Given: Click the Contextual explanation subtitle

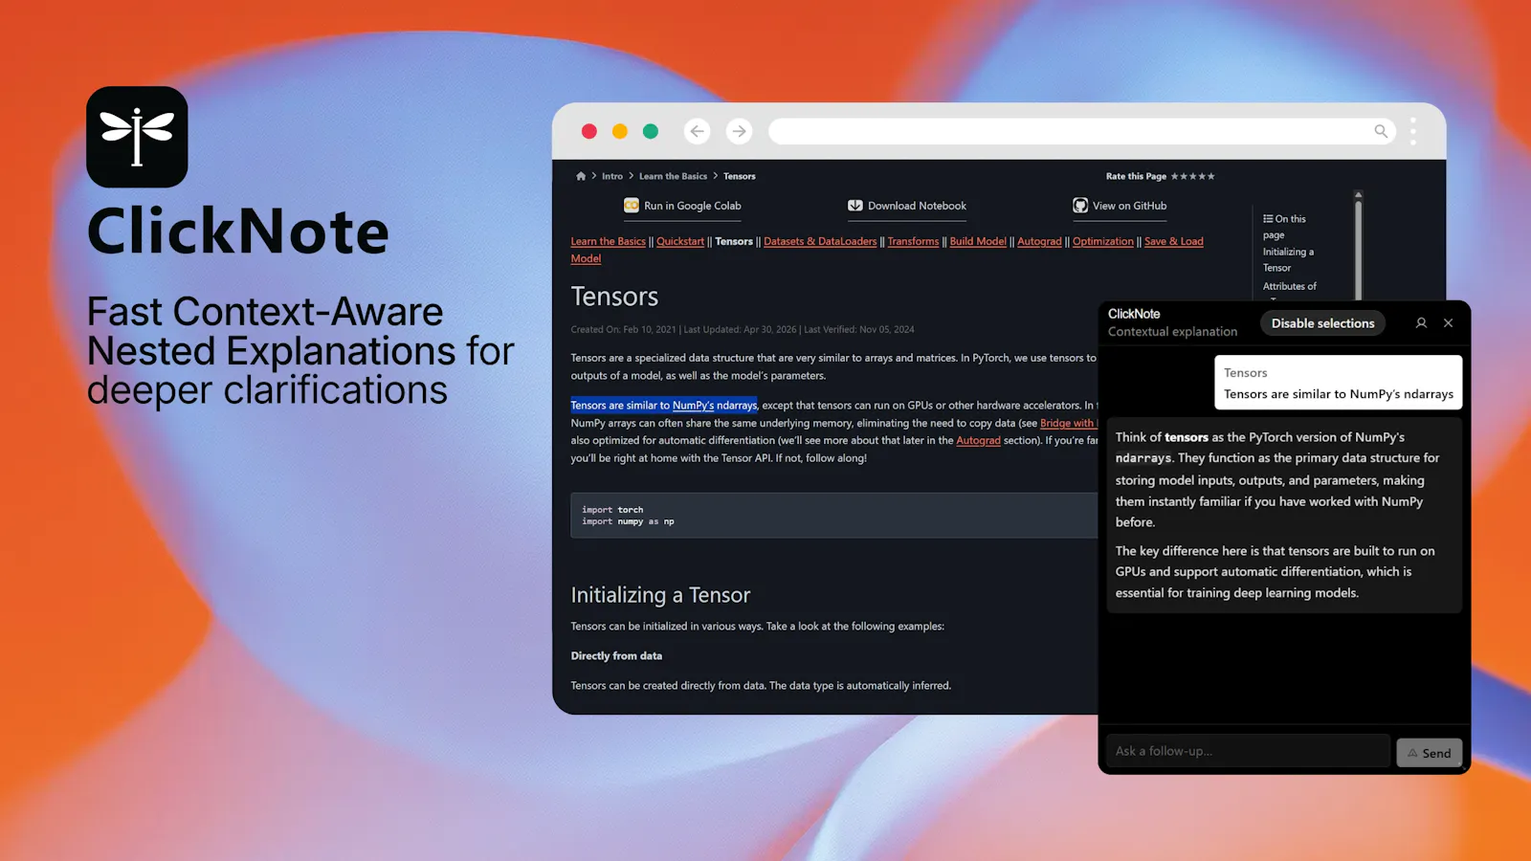Looking at the screenshot, I should (x=1172, y=332).
